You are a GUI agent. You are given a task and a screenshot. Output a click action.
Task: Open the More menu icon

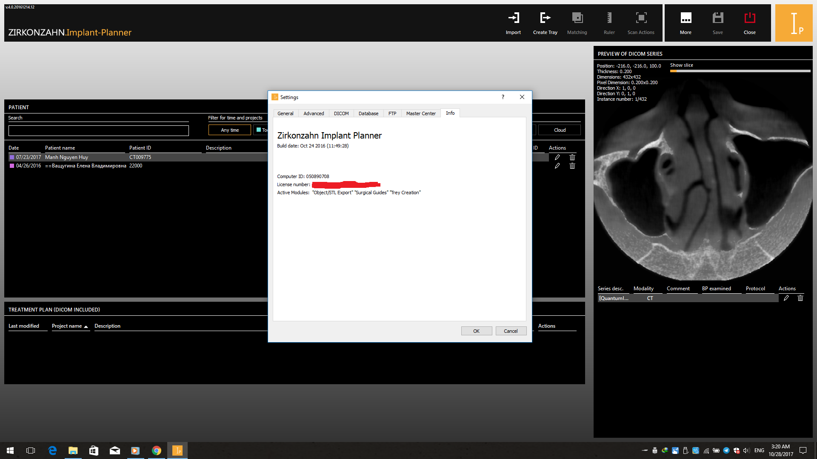pyautogui.click(x=686, y=23)
